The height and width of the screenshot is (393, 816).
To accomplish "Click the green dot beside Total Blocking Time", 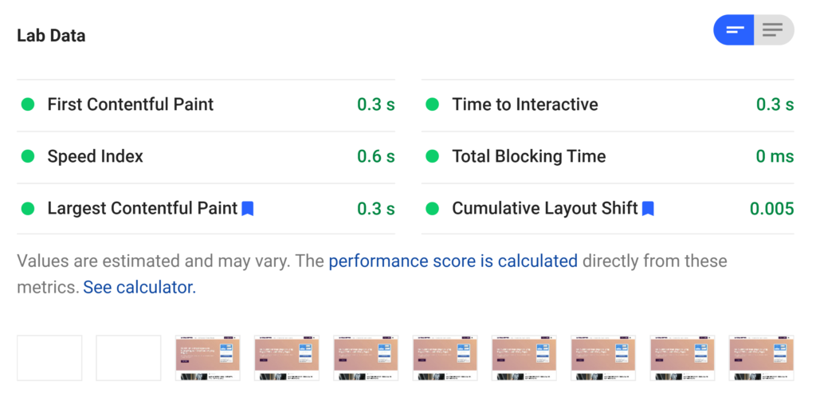I will click(433, 156).
